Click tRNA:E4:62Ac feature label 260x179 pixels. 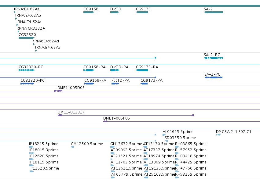29,22
